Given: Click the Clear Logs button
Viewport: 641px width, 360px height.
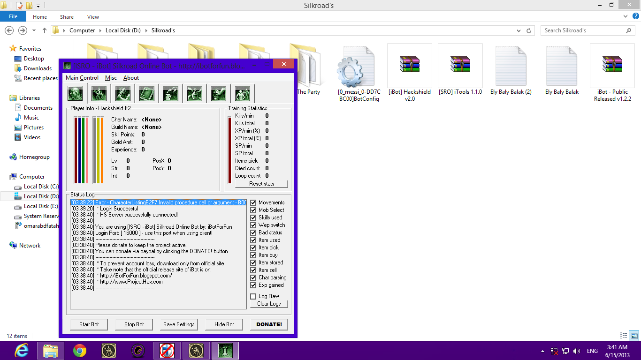Looking at the screenshot, I should pos(269,304).
